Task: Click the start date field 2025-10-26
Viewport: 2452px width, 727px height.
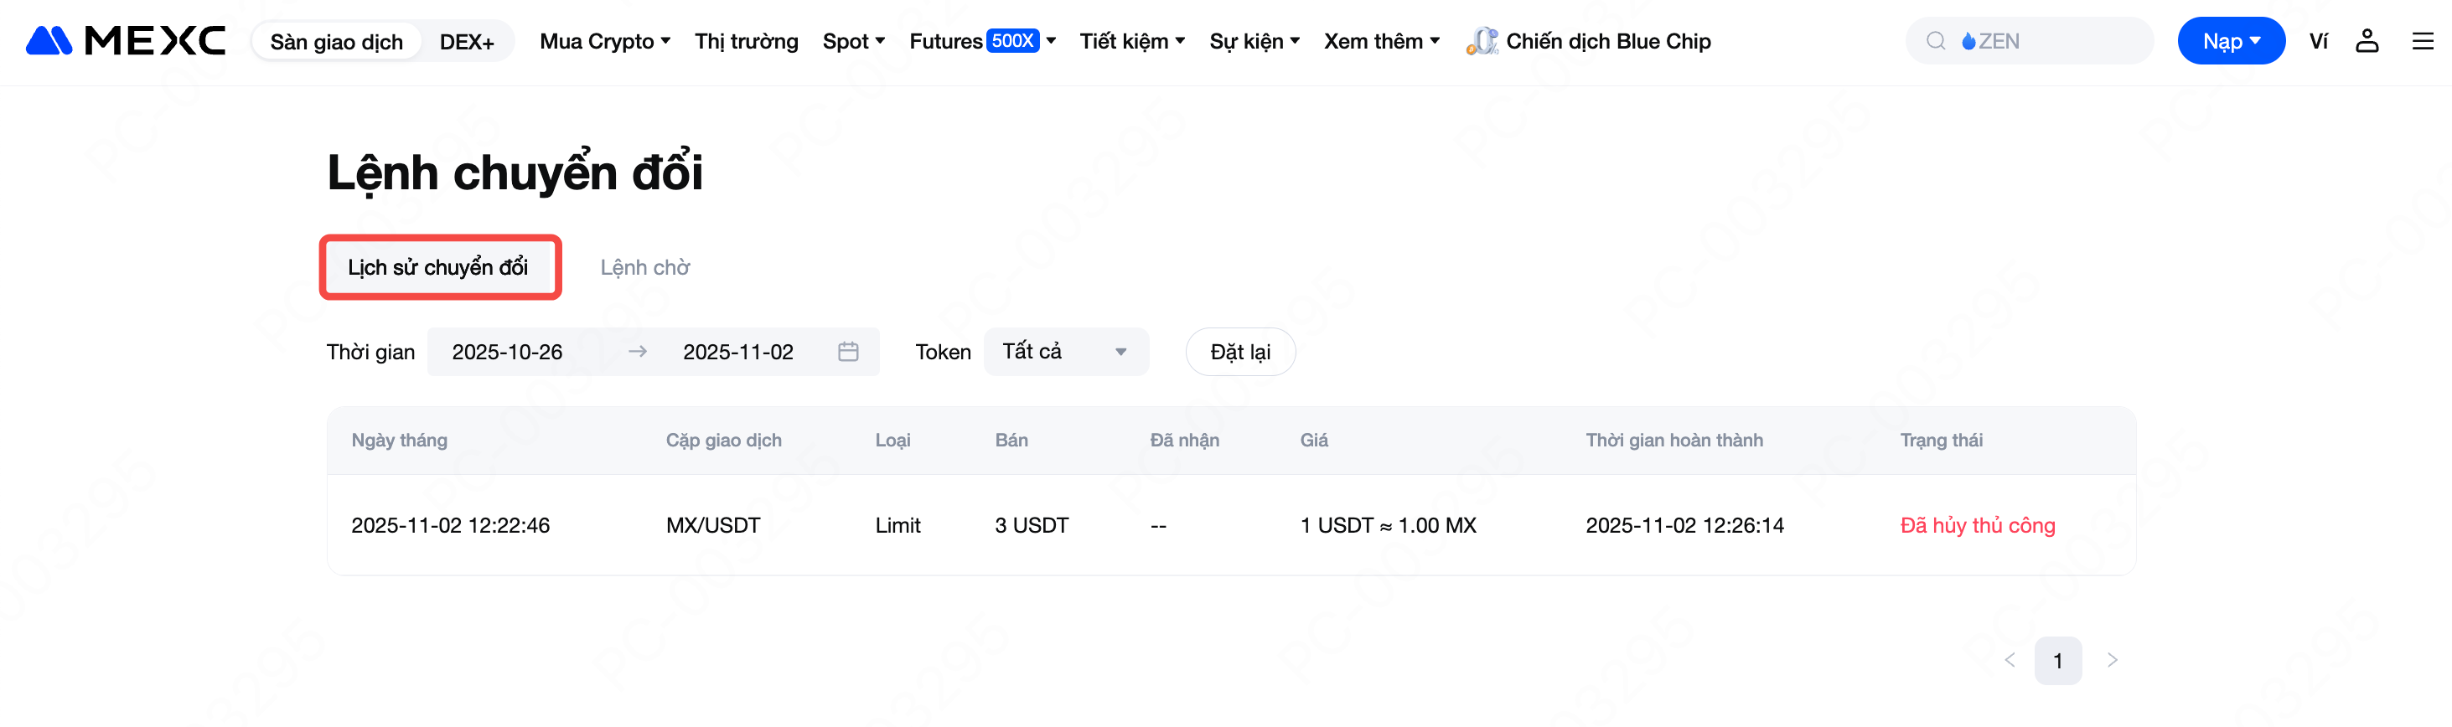Action: pyautogui.click(x=507, y=352)
